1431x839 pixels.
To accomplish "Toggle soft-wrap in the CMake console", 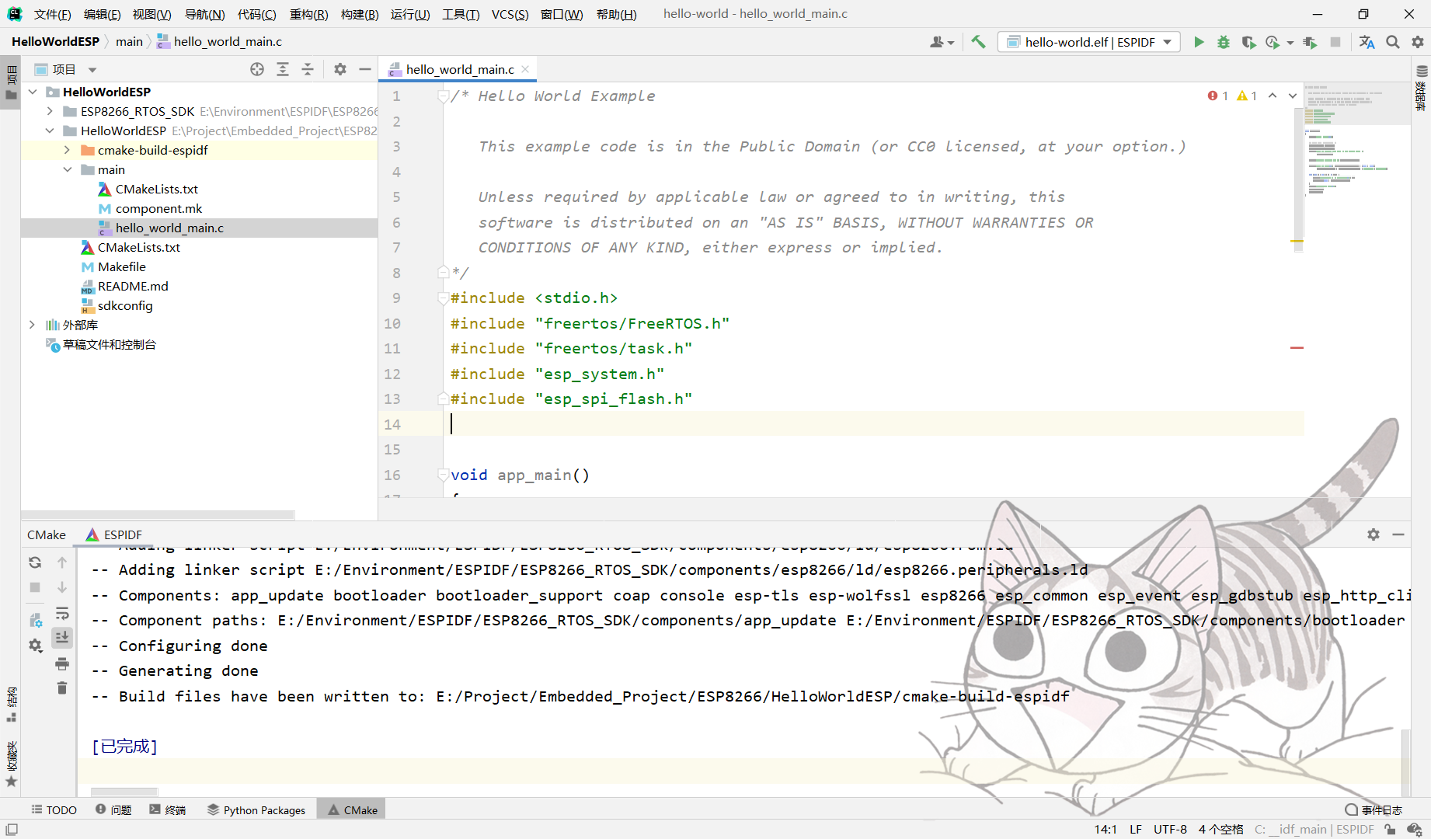I will pyautogui.click(x=62, y=613).
